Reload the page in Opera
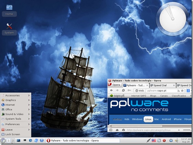Viewport: 193px width, 145px height. pyautogui.click(x=123, y=90)
